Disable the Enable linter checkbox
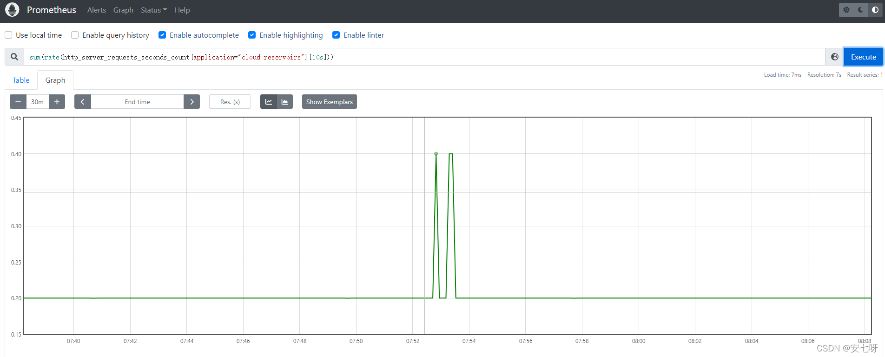This screenshot has height=357, width=885. point(336,35)
